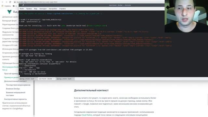Open the Справка menu in Konsole

point(62,9)
